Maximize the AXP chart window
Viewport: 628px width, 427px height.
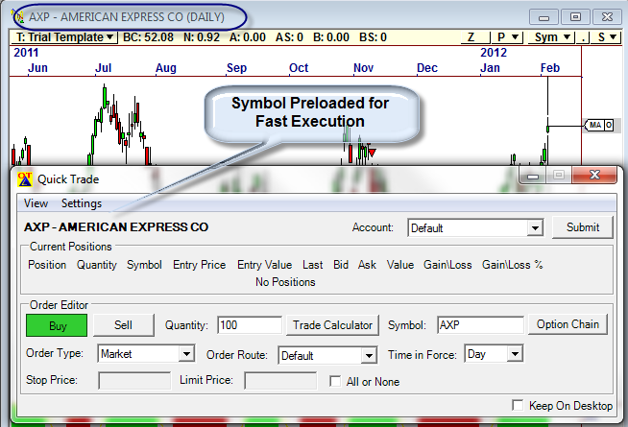pyautogui.click(x=575, y=17)
